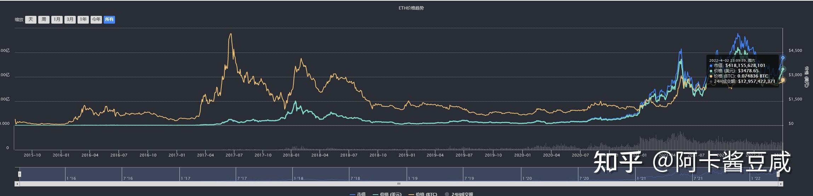Click the 2020-07 date axis label
Viewport: 813px width, 196px height.
[x=580, y=155]
